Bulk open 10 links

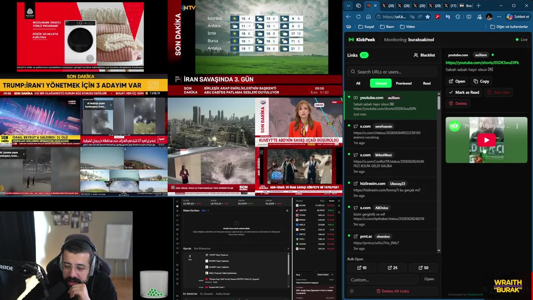coord(362,268)
